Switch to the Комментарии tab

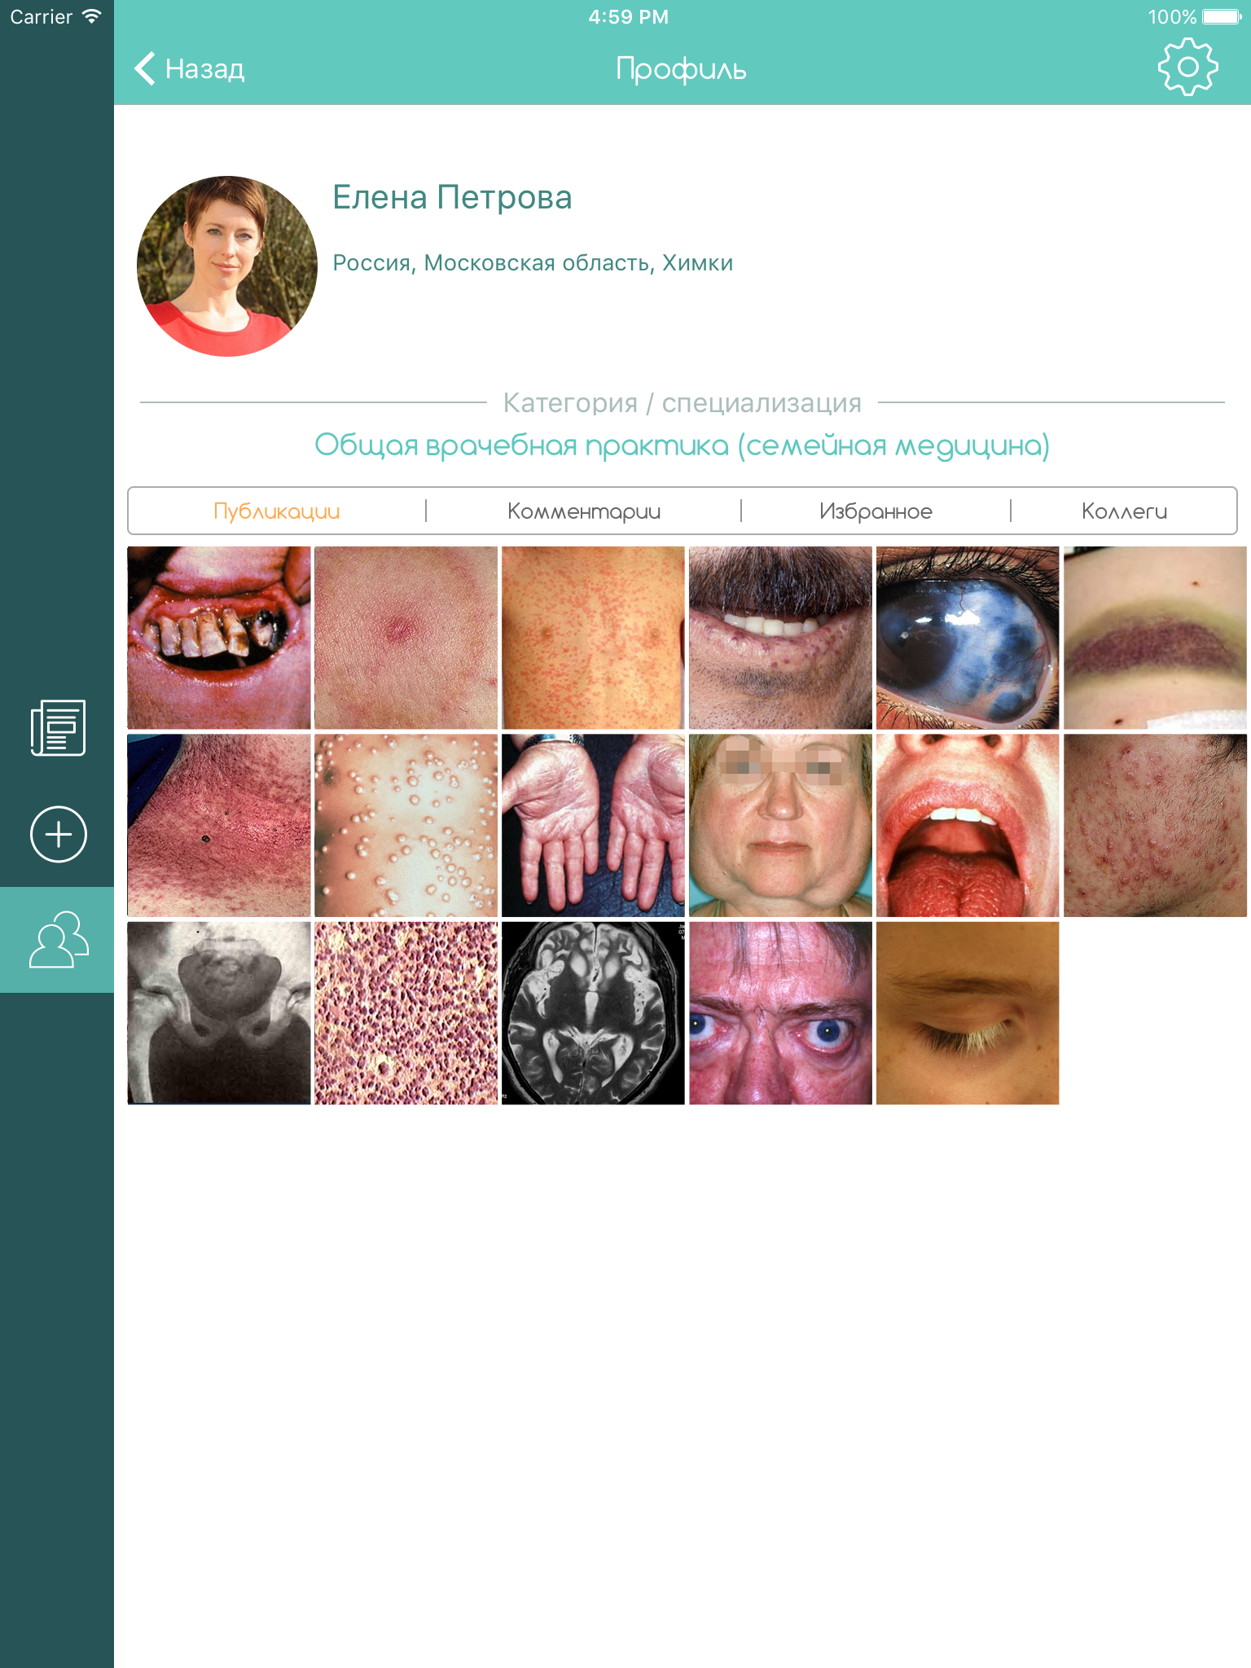584,511
